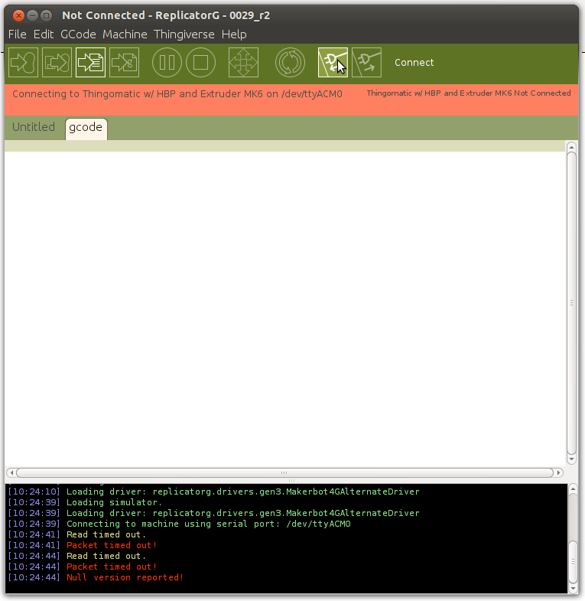Click the editor's horizontal scrollbar
Screen dimensions: 585x601
(x=283, y=472)
